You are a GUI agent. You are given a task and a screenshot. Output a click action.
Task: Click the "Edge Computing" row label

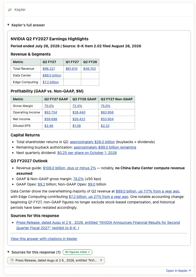coord(25,82)
